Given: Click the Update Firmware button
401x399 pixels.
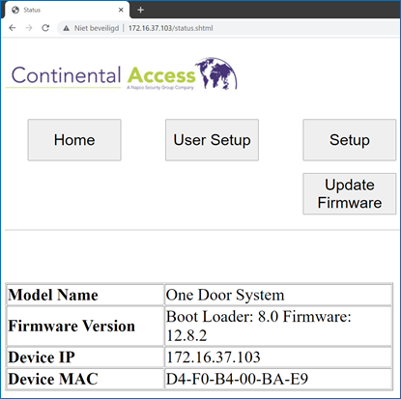Looking at the screenshot, I should click(350, 193).
